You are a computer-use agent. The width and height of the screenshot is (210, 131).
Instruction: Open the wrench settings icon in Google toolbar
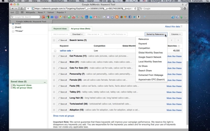(185, 17)
